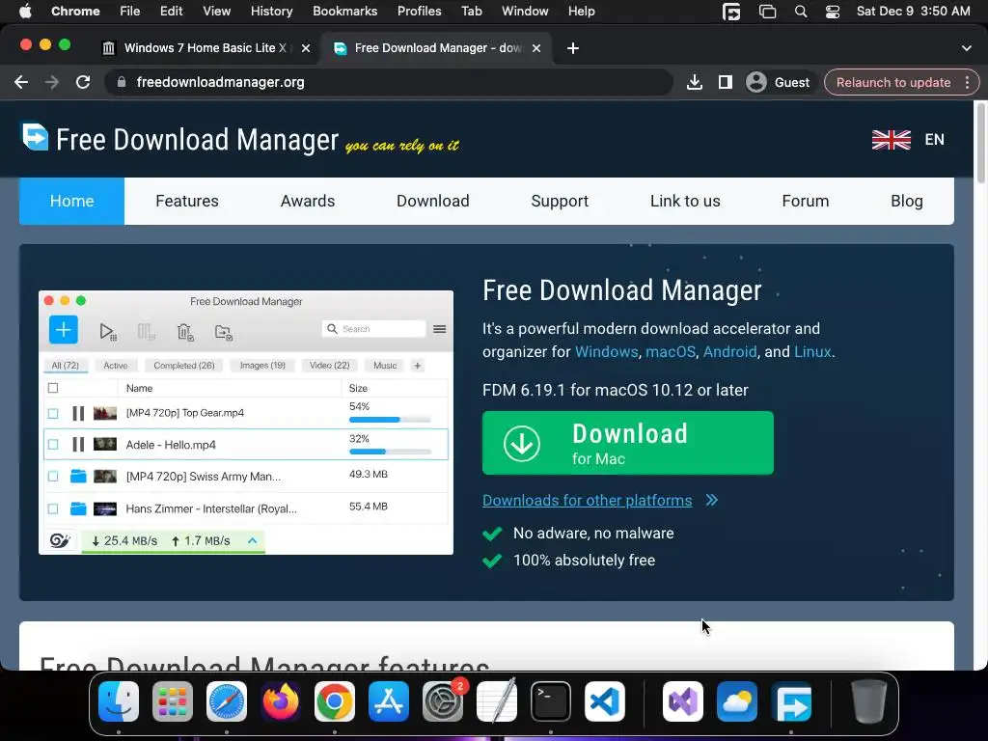The height and width of the screenshot is (741, 988).
Task: Click the double-chevron beside other platforms link
Action: click(711, 501)
